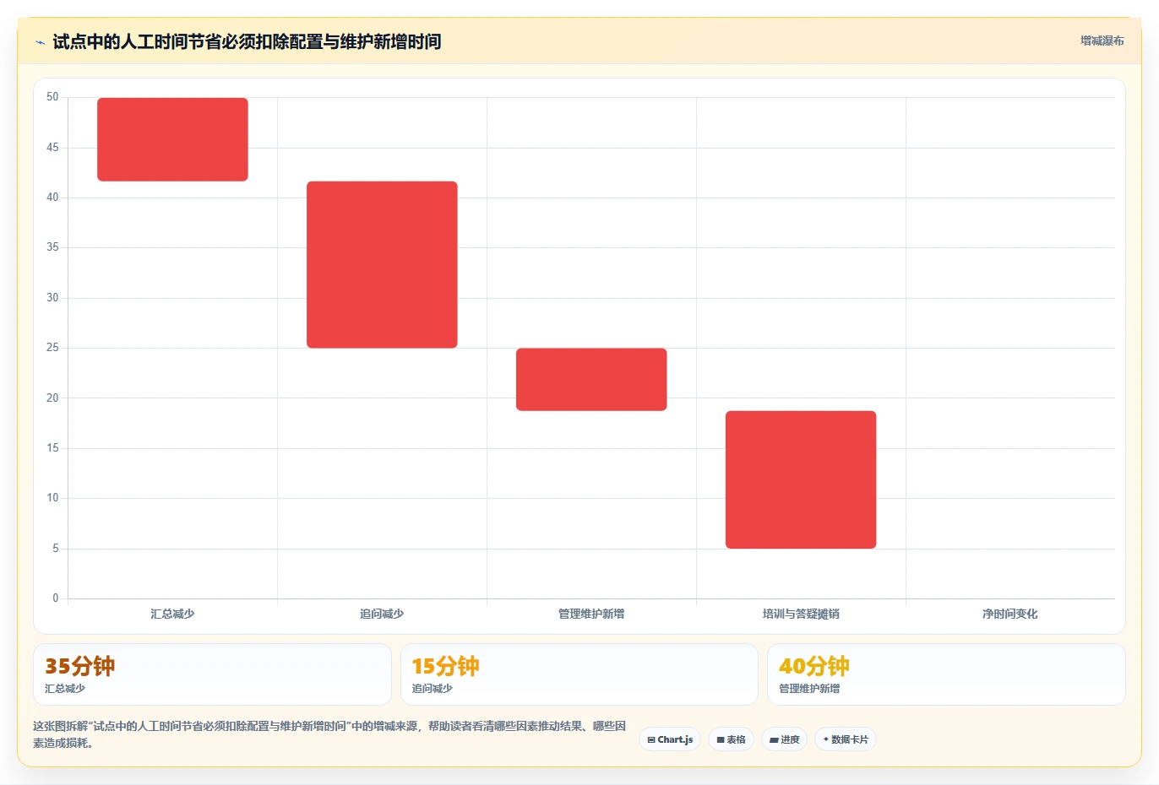Viewport: 1159px width, 785px height.
Task: Click the 培训与答疑摊销 x-axis label
Action: click(801, 614)
